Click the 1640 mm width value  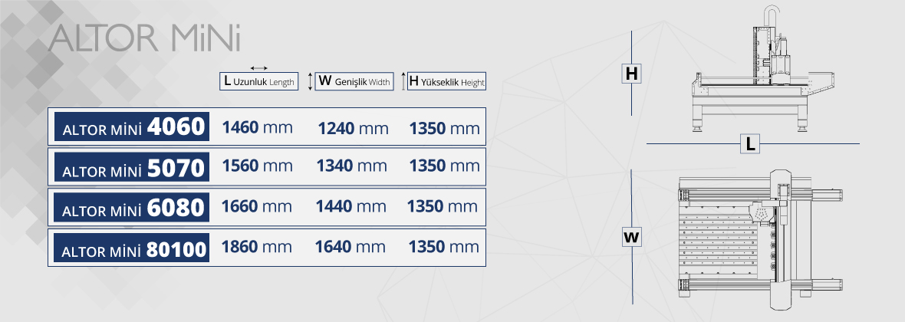tap(350, 247)
